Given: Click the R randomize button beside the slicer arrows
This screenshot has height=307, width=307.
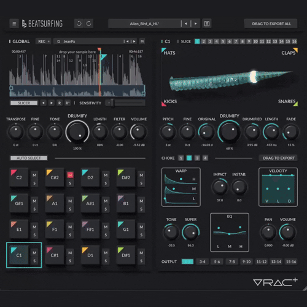Looking at the screenshot, I should [60, 103].
